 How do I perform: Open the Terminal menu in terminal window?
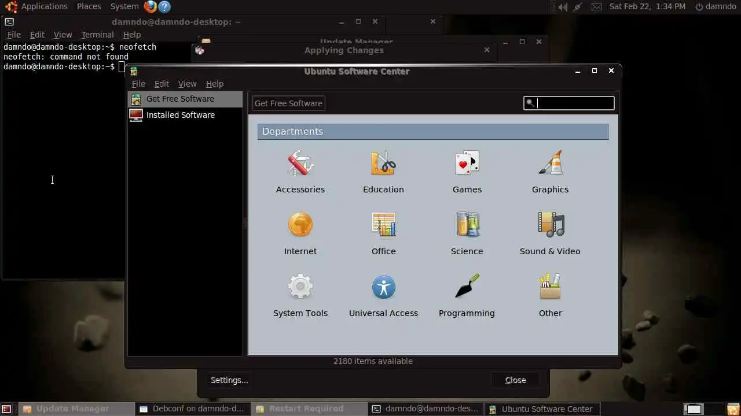[97, 35]
